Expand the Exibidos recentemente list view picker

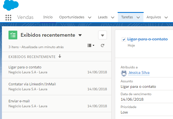pyautogui.click(x=80, y=35)
